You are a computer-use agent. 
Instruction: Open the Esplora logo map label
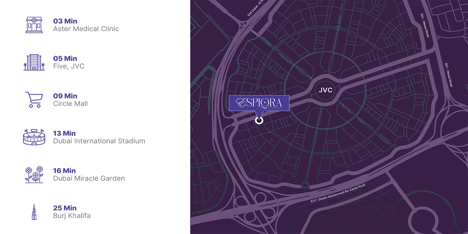tap(259, 103)
